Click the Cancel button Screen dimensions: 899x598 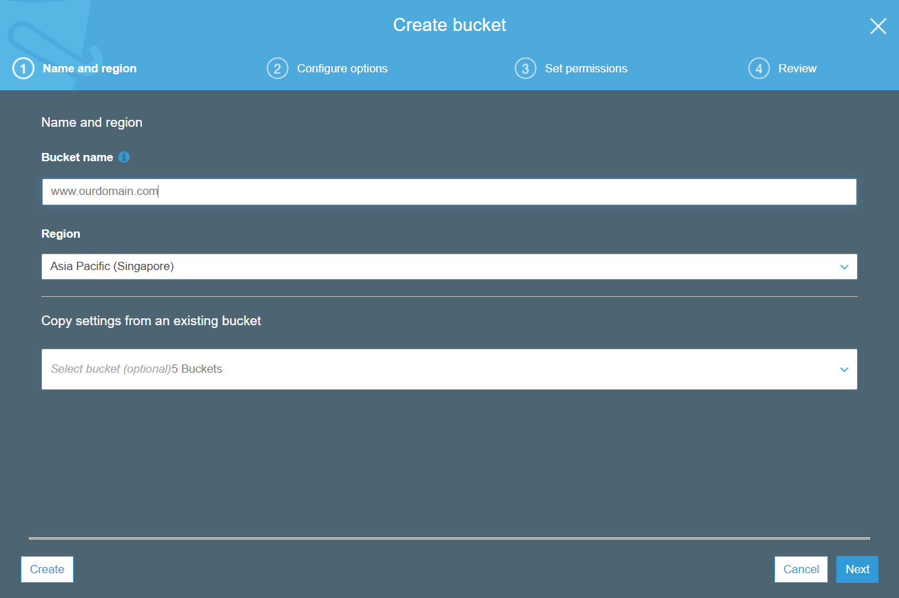point(801,569)
